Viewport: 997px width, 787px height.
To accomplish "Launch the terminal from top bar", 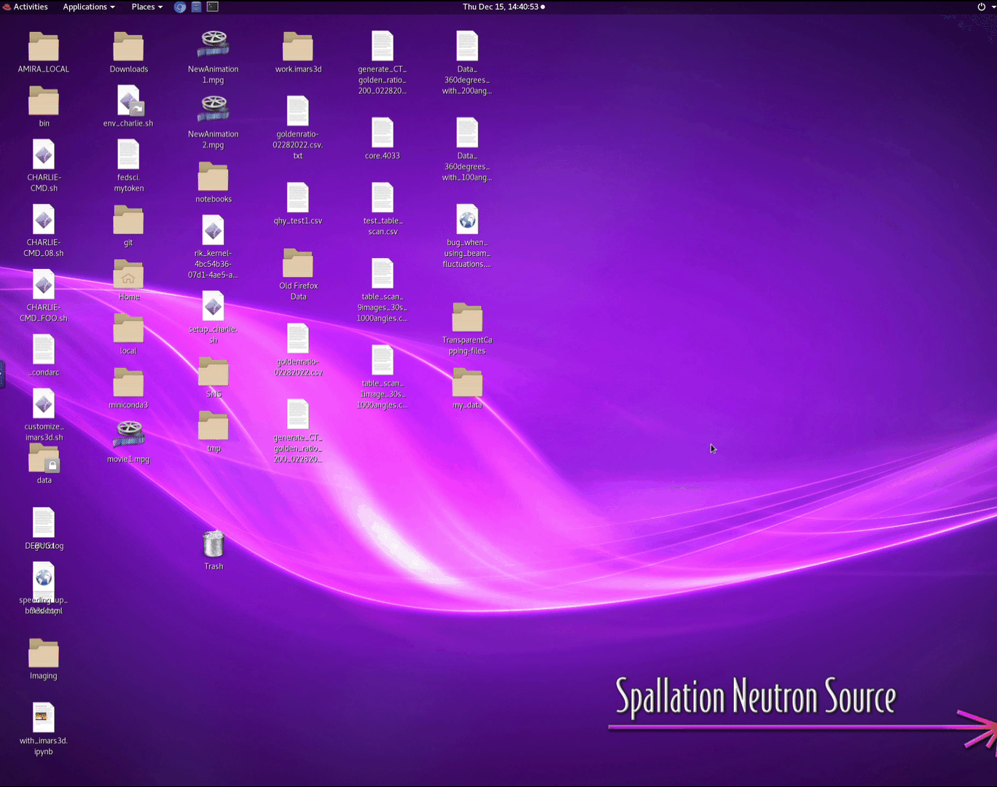I will tap(213, 7).
